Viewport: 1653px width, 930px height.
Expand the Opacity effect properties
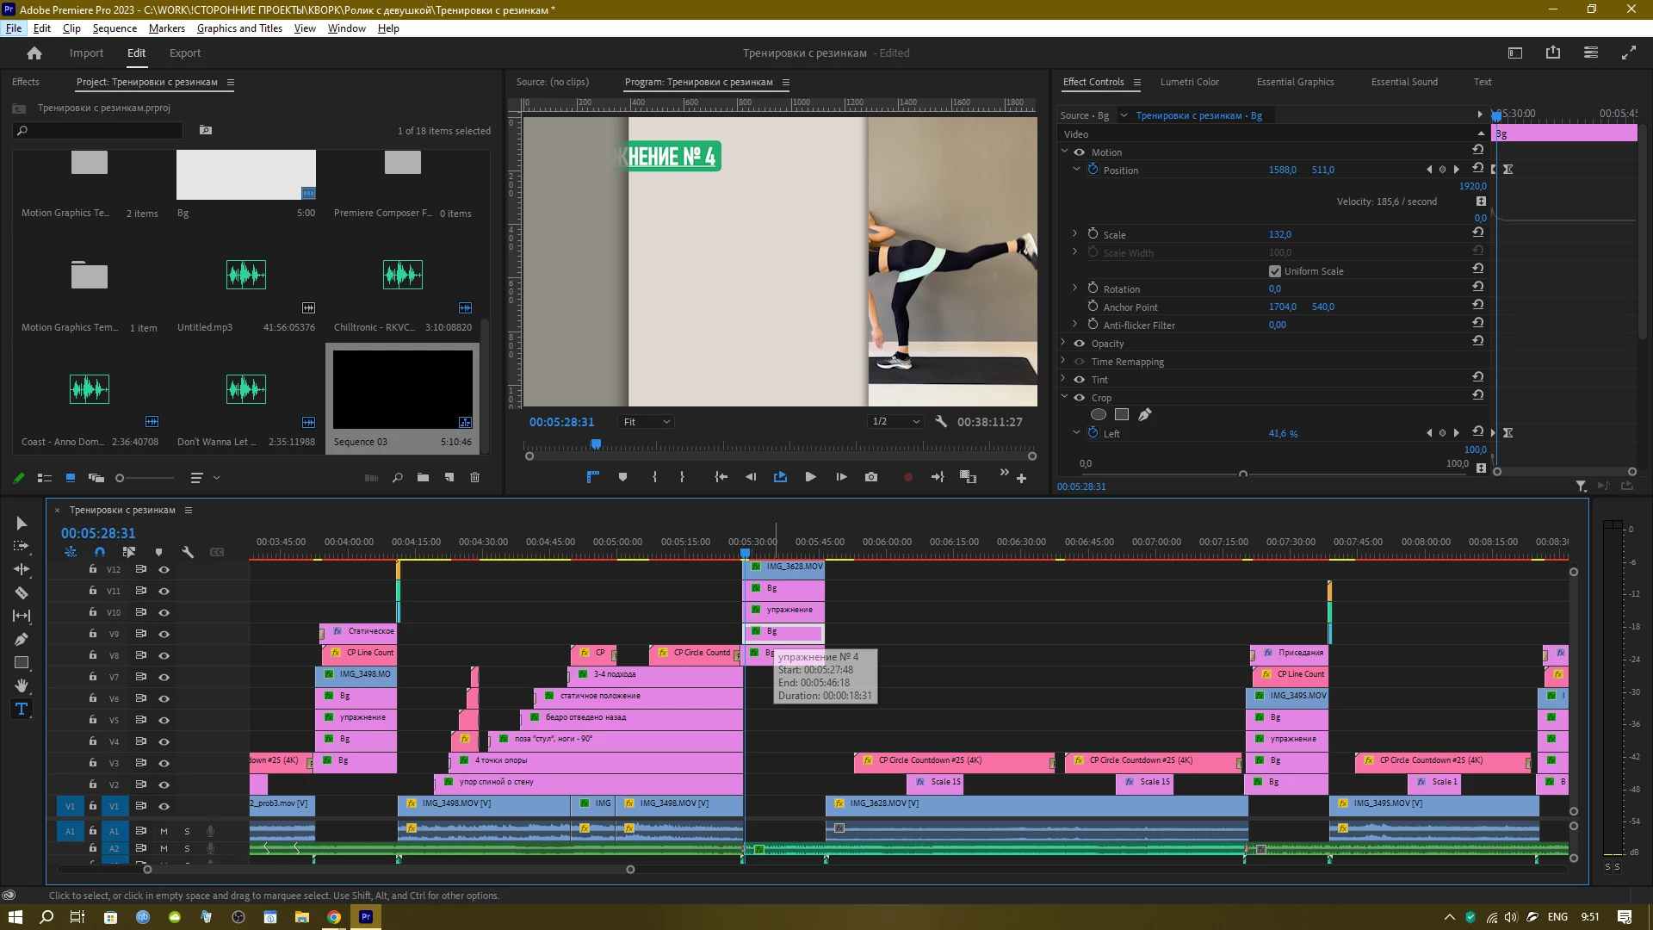1064,344
